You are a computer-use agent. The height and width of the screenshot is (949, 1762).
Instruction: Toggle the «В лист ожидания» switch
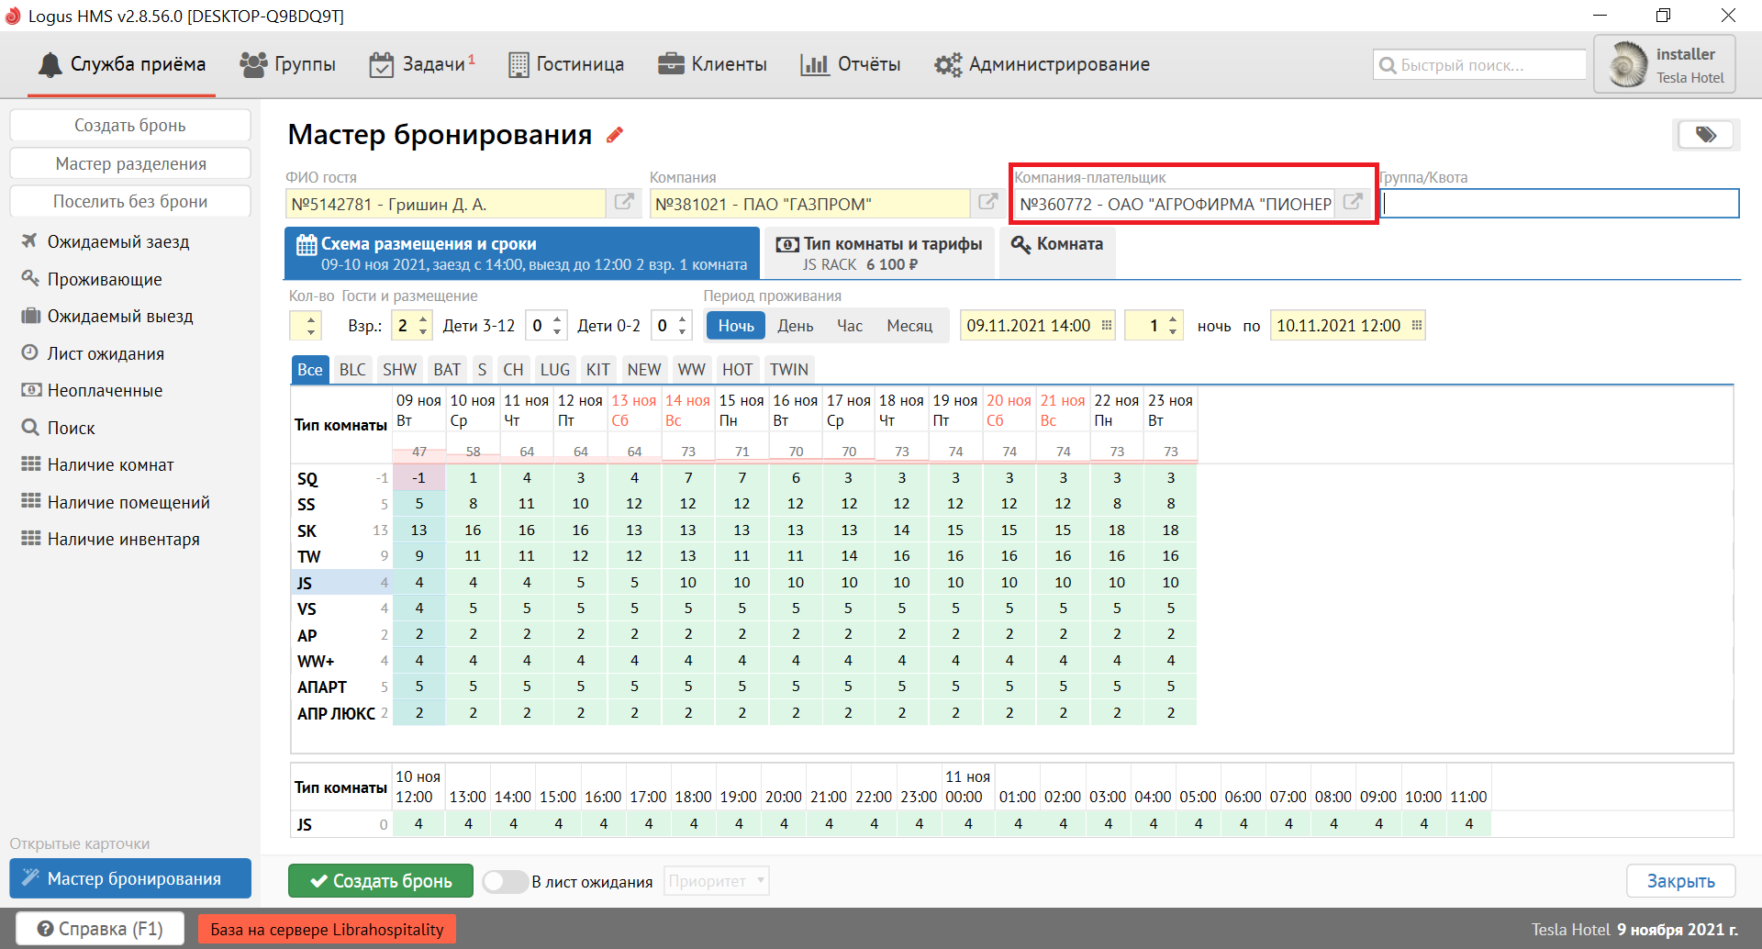click(x=505, y=881)
